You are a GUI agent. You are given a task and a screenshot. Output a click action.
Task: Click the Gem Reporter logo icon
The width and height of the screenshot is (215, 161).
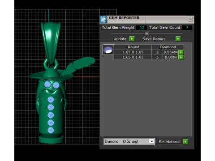(103, 20)
